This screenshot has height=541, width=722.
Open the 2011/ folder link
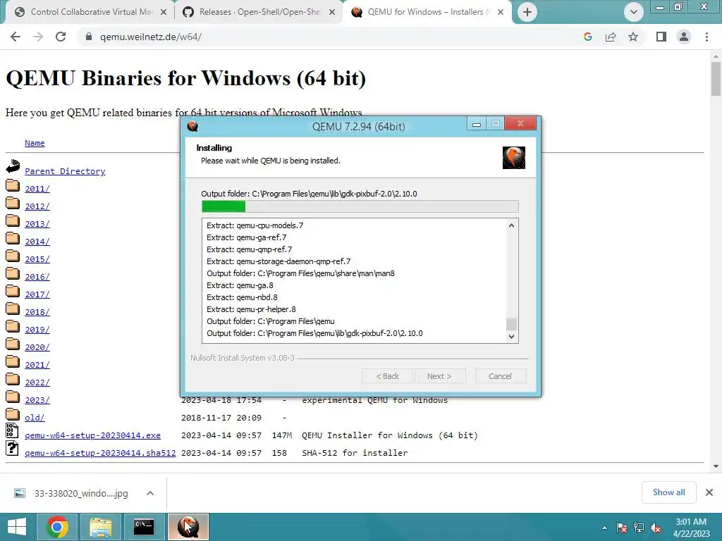[x=37, y=189]
